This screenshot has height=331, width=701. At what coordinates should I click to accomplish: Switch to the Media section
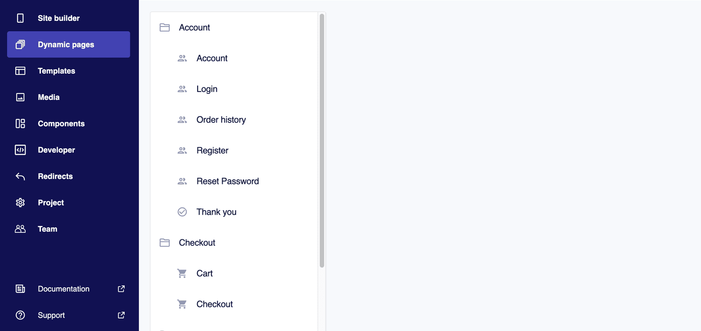(x=48, y=97)
